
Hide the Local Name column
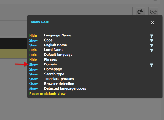tap(33, 50)
